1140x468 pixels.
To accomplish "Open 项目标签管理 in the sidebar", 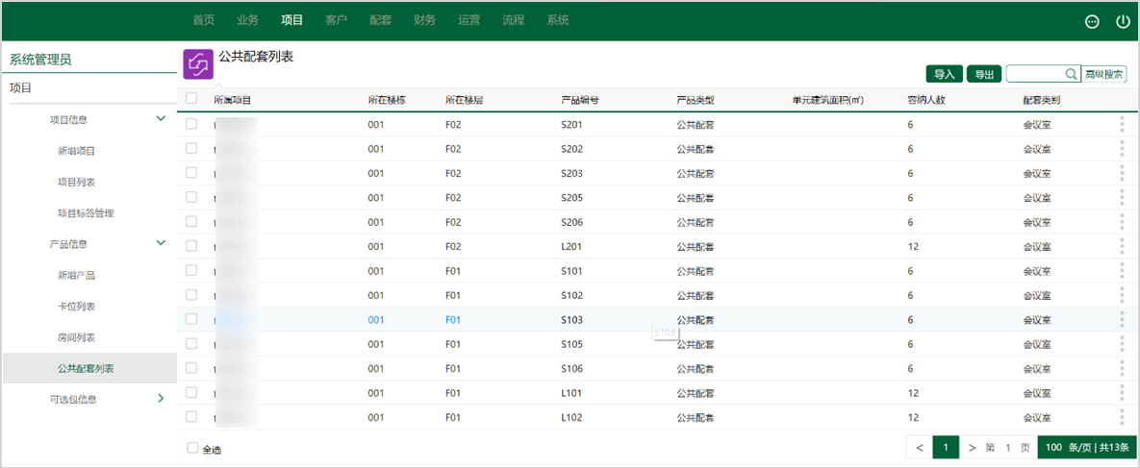I will (x=86, y=213).
